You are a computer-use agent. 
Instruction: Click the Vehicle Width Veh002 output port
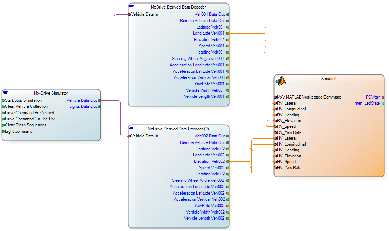(x=228, y=212)
